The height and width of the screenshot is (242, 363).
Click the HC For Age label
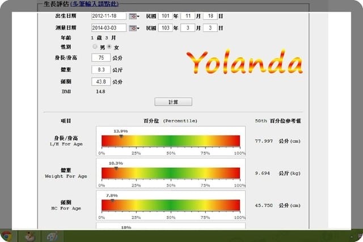(x=66, y=209)
